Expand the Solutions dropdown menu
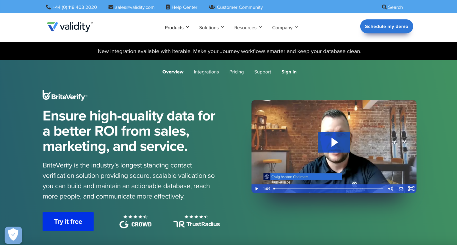This screenshot has width=457, height=245. tap(212, 28)
